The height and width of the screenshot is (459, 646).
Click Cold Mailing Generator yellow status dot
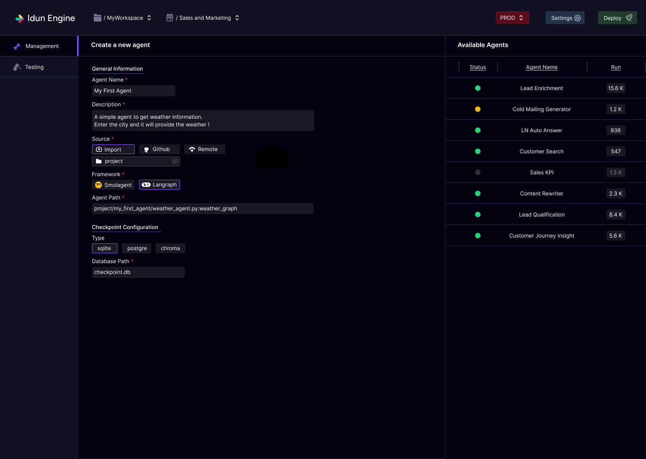[x=478, y=109]
